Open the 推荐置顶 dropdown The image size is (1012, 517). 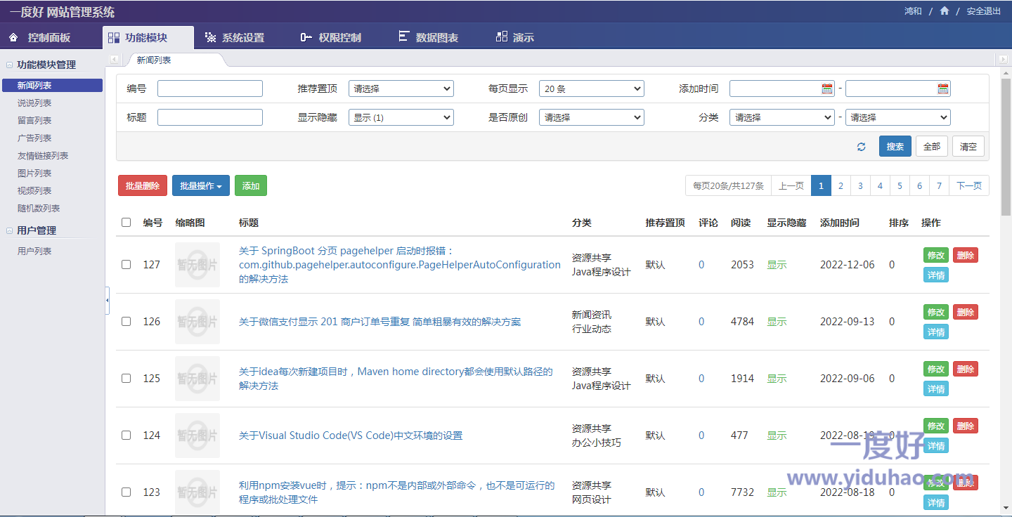pos(401,89)
